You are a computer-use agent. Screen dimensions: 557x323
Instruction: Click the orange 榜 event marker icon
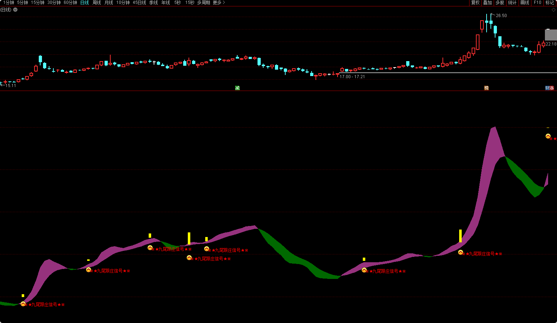click(x=486, y=88)
